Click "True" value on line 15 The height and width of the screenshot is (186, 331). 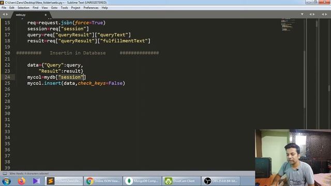pos(97,23)
